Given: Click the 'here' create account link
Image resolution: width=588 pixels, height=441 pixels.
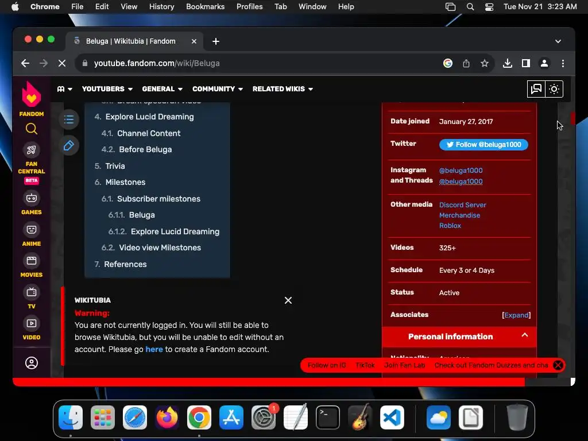Looking at the screenshot, I should (154, 349).
